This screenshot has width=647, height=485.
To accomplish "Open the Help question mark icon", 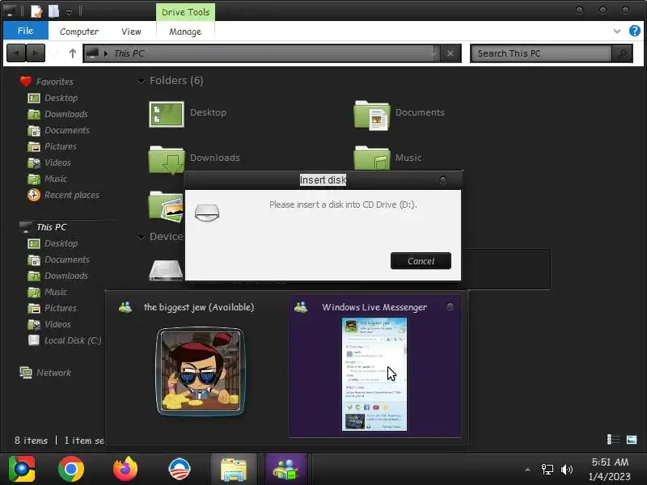I will tap(634, 31).
